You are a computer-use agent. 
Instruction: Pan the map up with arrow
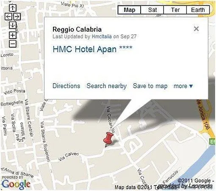click(13, 8)
